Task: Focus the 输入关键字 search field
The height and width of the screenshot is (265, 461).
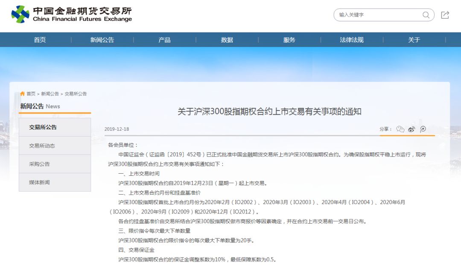Action: (378, 15)
